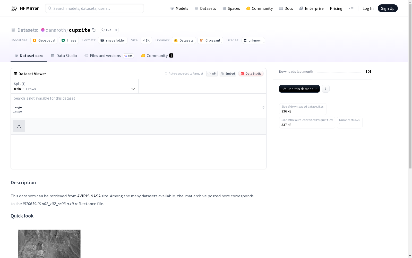Click the Dataset Viewer heading
The image size is (412, 258).
pos(32,74)
